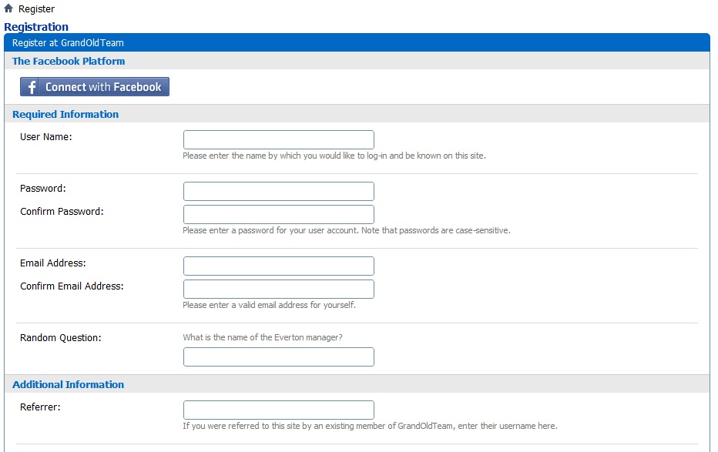Viewport: 718px width, 452px height.
Task: Click the 'Confirm Email Address:' label
Action: [x=72, y=286]
